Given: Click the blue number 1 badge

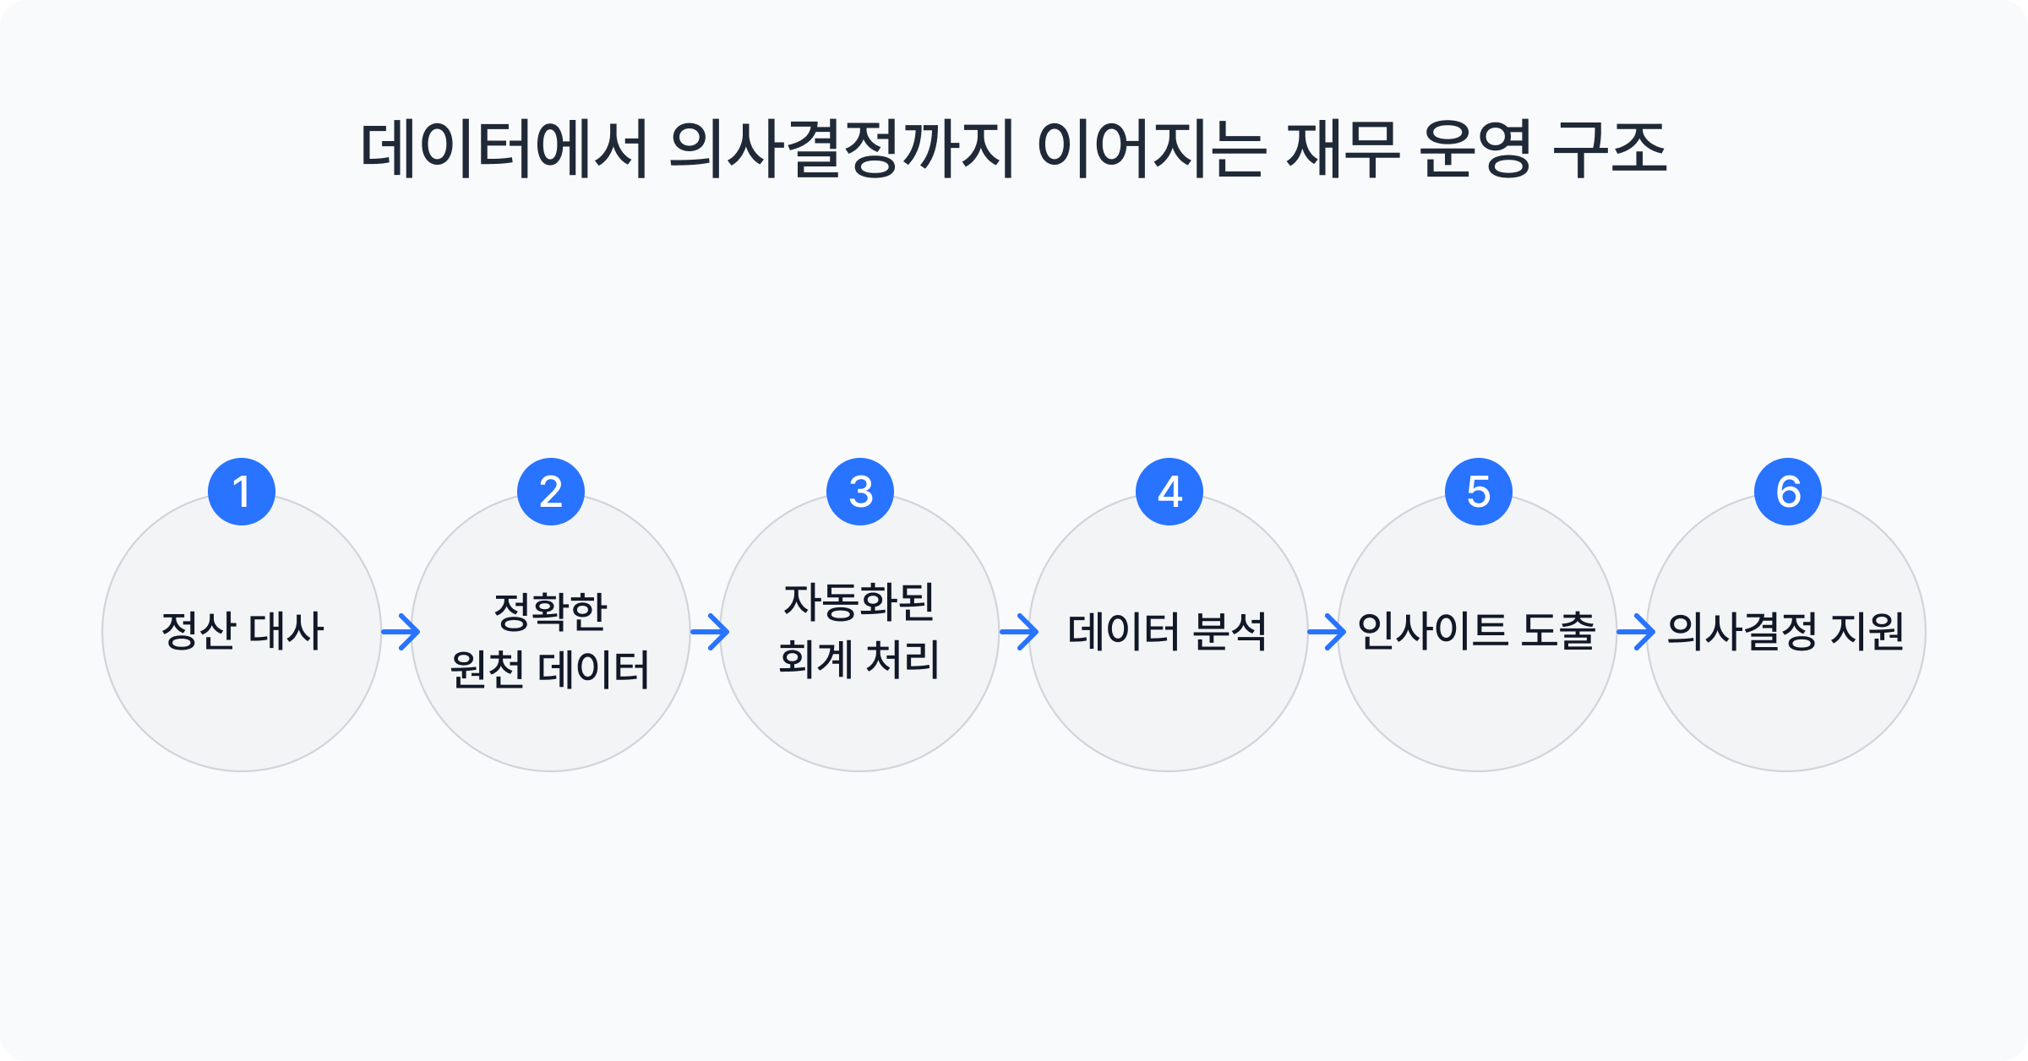Looking at the screenshot, I should (242, 492).
